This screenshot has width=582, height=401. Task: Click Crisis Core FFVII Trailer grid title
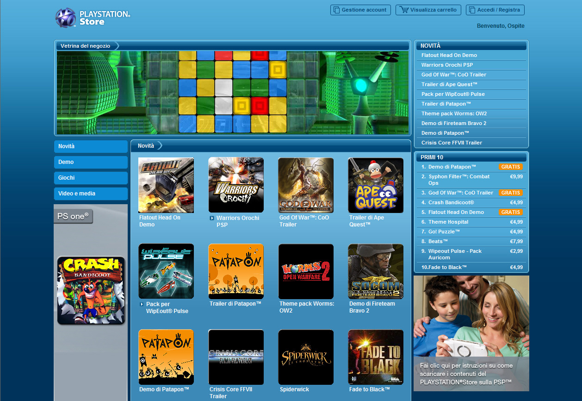click(x=231, y=393)
